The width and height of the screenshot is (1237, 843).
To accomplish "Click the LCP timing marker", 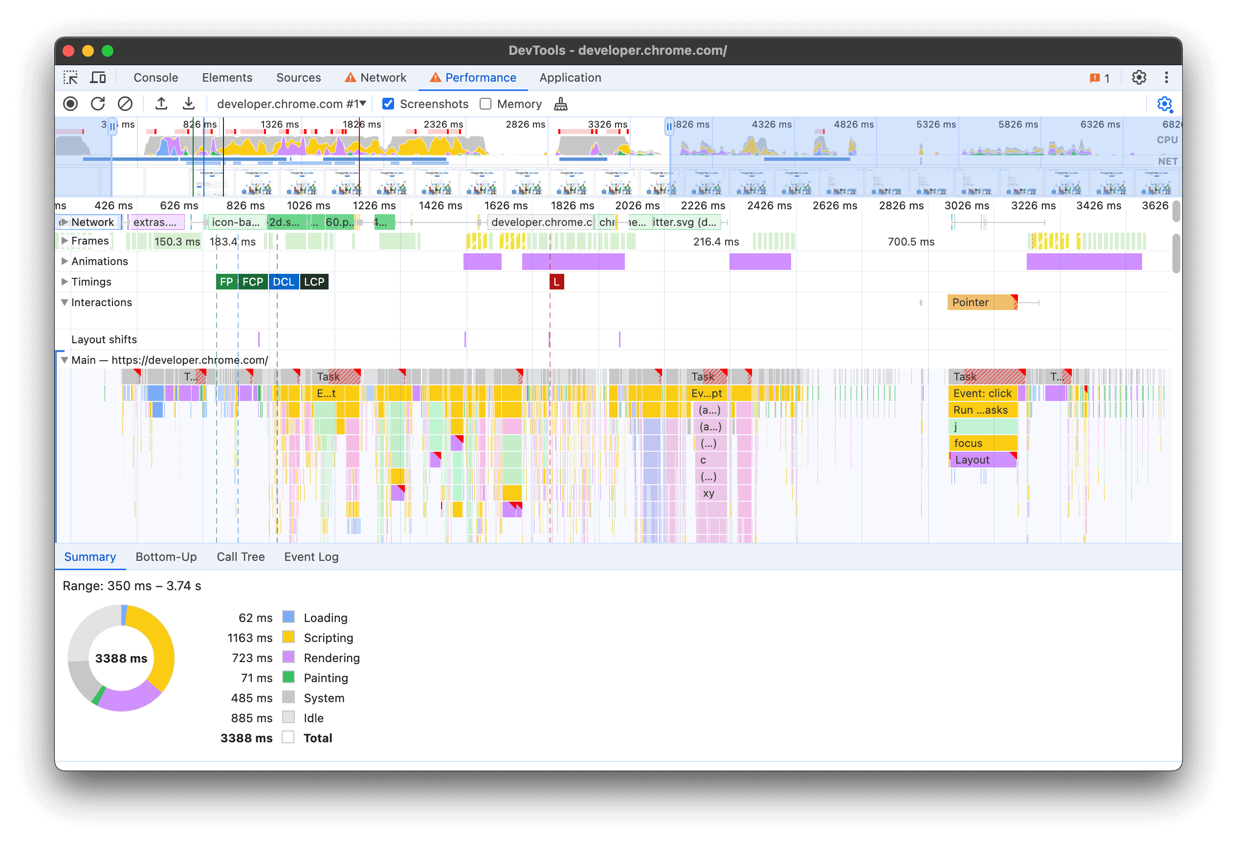I will 315,282.
